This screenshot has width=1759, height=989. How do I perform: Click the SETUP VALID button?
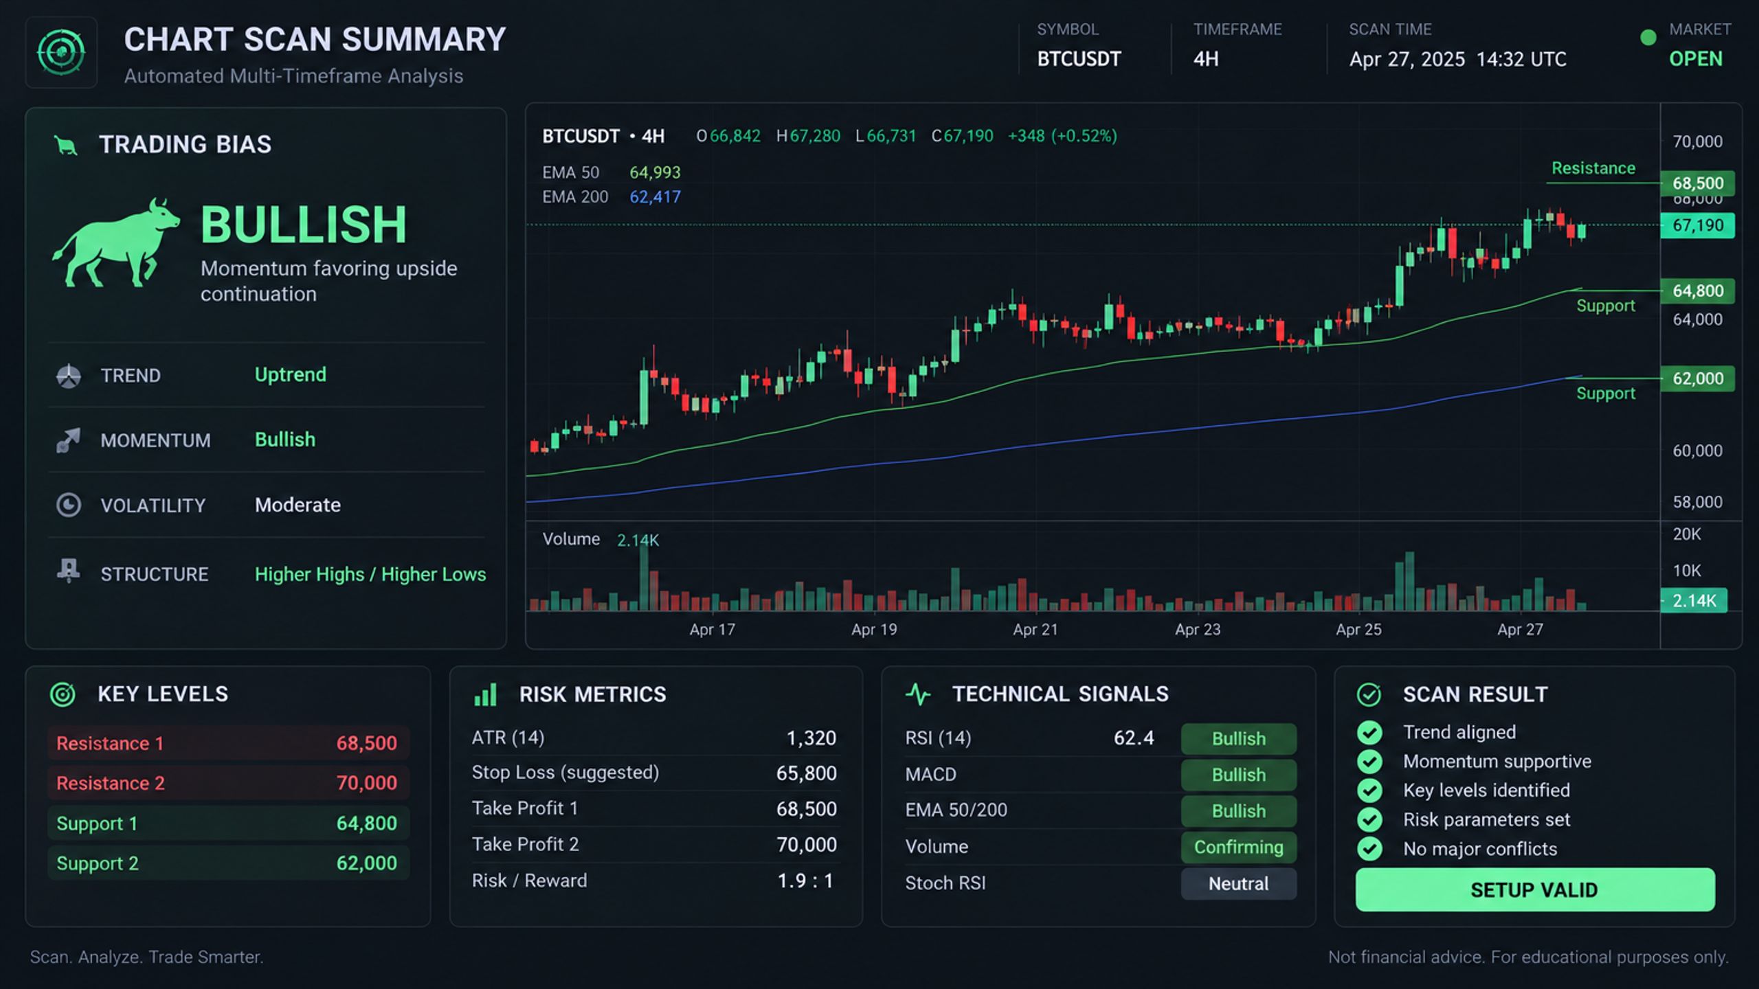1534,890
